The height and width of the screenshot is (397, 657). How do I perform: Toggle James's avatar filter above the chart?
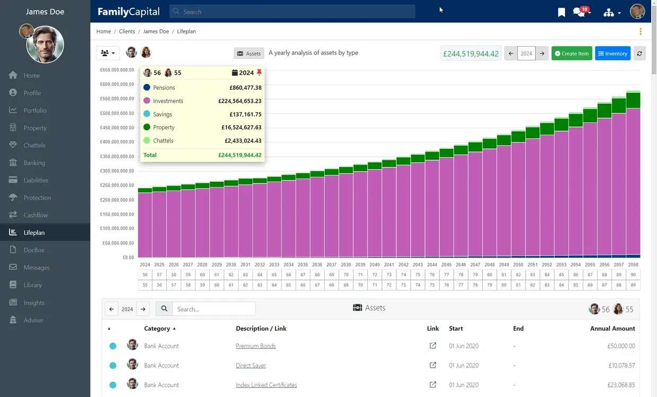[131, 52]
